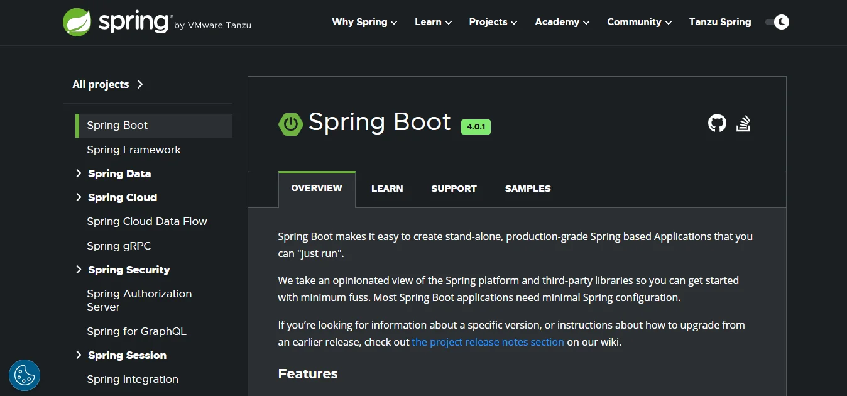
Task: Open the Samples tab
Action: click(x=527, y=189)
